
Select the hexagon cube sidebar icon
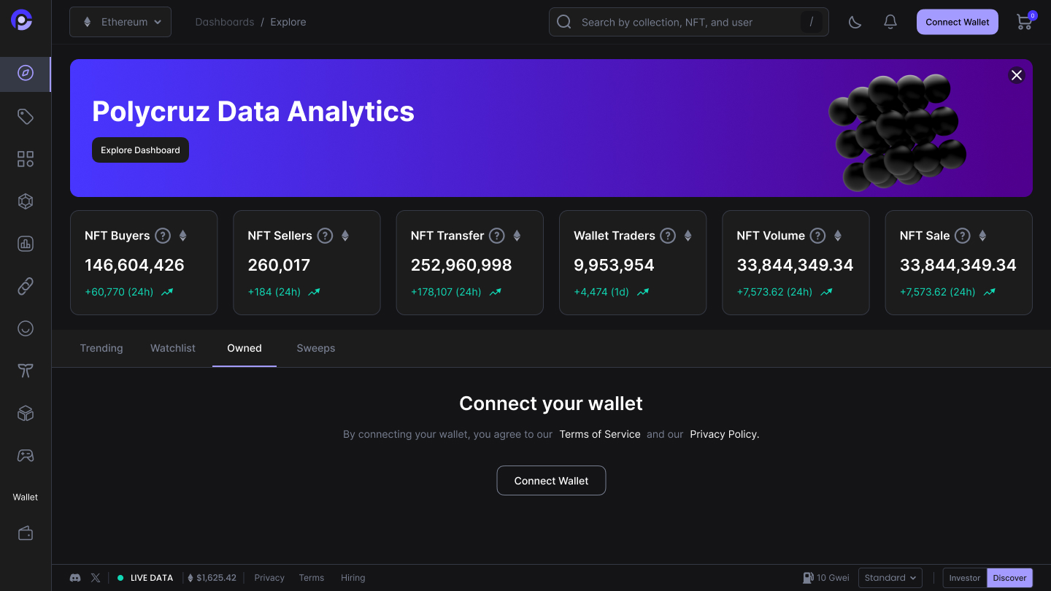click(26, 201)
